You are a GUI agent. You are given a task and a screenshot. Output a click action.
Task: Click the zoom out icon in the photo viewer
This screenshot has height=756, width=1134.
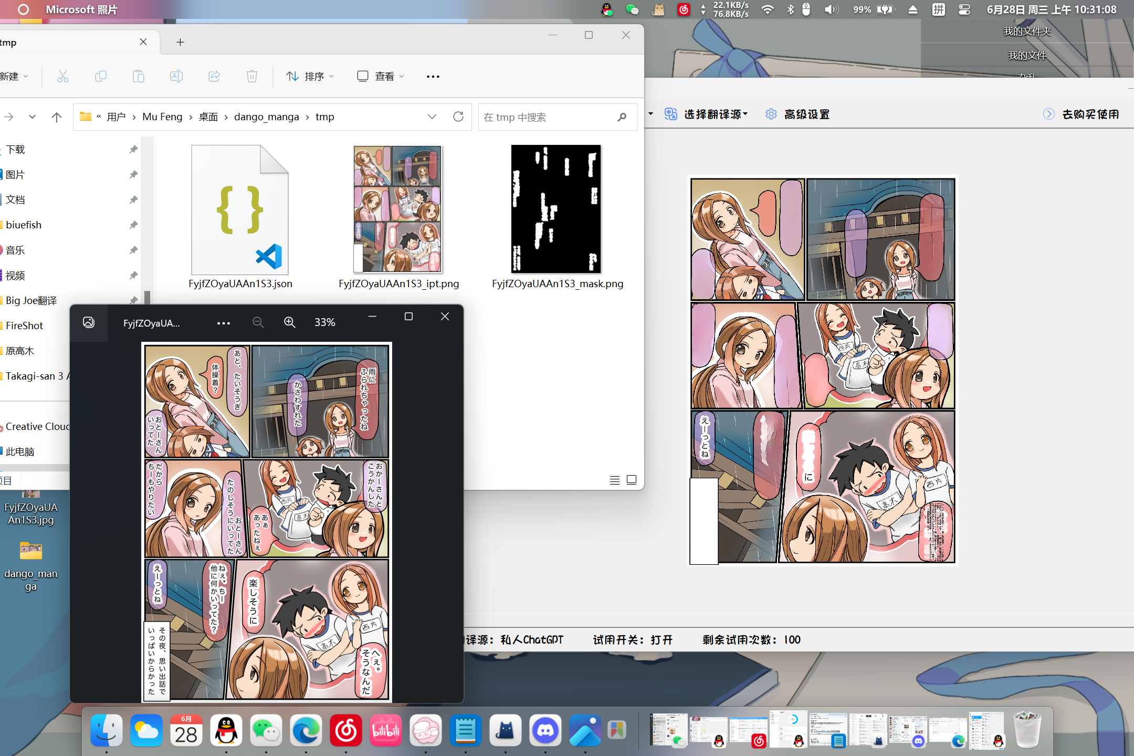tap(258, 322)
